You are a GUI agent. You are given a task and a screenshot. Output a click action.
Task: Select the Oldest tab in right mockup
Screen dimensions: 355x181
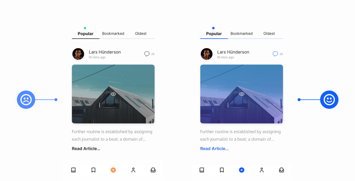(x=269, y=34)
